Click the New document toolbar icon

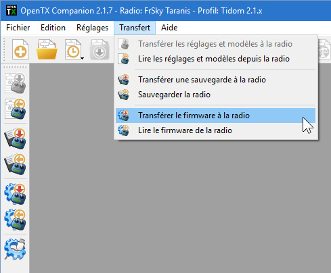20,49
